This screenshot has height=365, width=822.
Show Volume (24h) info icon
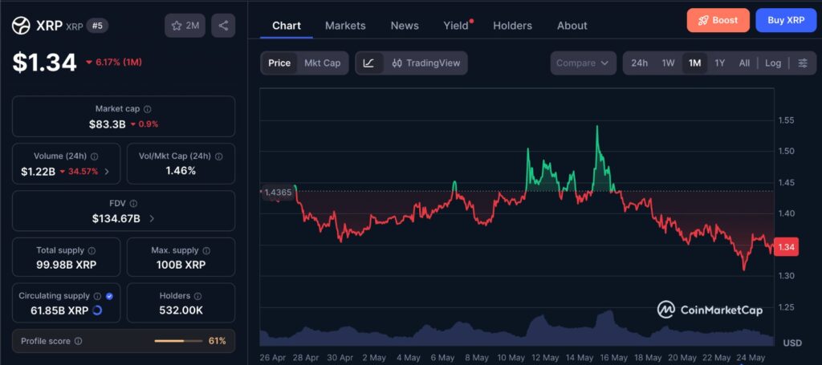tap(95, 156)
